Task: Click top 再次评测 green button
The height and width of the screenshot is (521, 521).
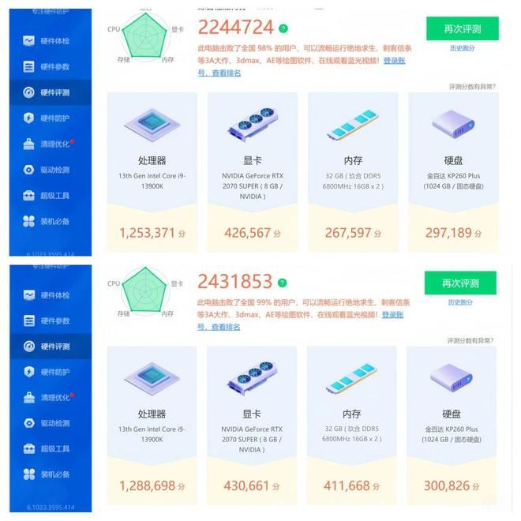Action: pos(462,28)
